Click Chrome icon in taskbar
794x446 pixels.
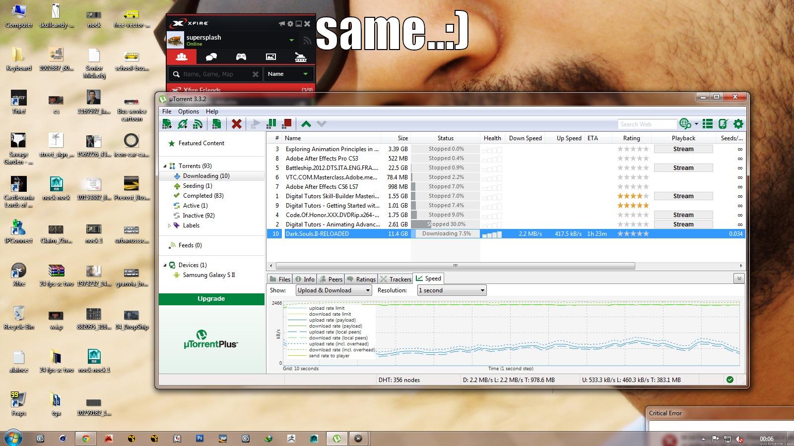pyautogui.click(x=85, y=438)
